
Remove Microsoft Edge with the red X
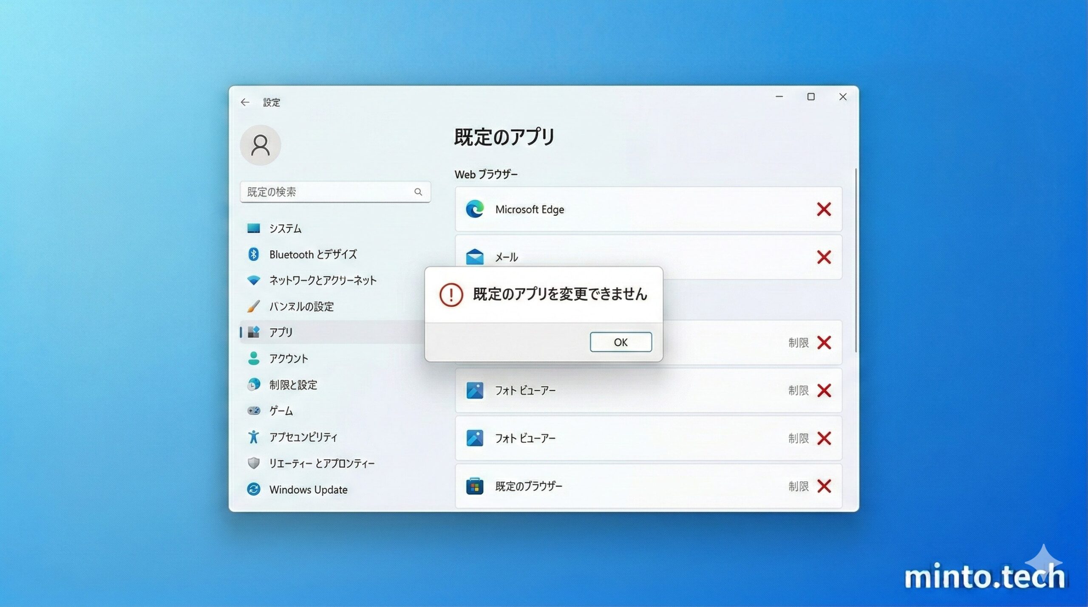(824, 209)
